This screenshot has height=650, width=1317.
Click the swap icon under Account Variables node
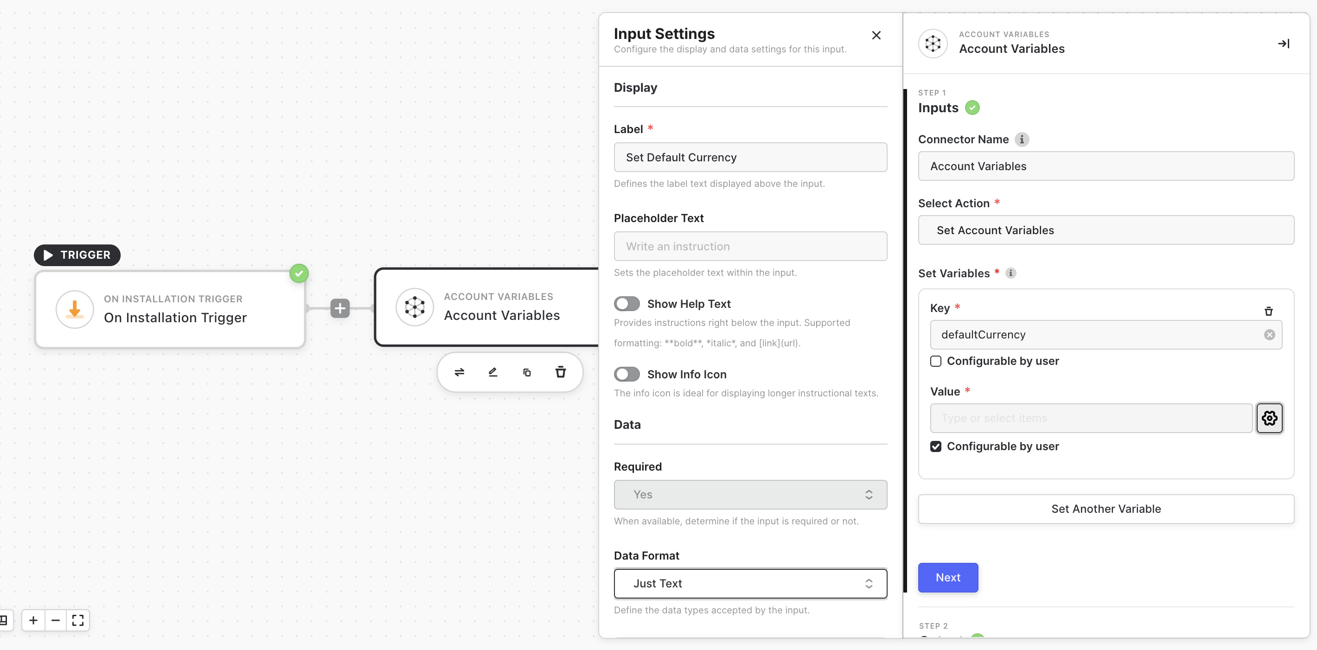[x=459, y=372]
